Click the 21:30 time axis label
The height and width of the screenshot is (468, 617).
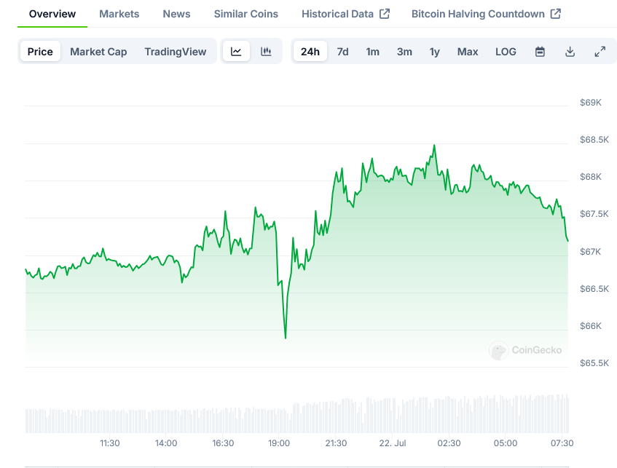click(336, 443)
